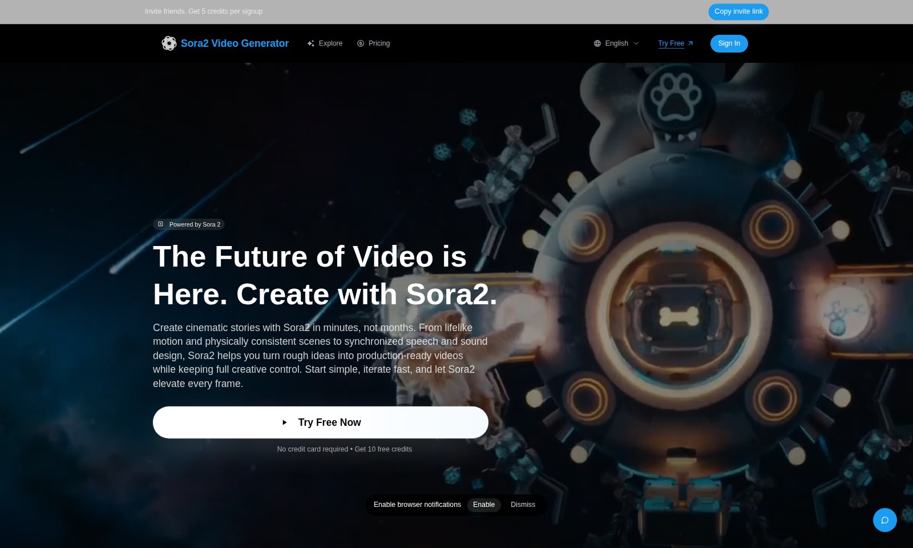913x548 pixels.
Task: Click the 'Create cinematic stories with Sora2' paragraph
Action: click(x=320, y=356)
